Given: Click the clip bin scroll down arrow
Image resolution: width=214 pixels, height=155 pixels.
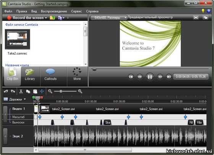Looking at the screenshot, I should [86, 64].
